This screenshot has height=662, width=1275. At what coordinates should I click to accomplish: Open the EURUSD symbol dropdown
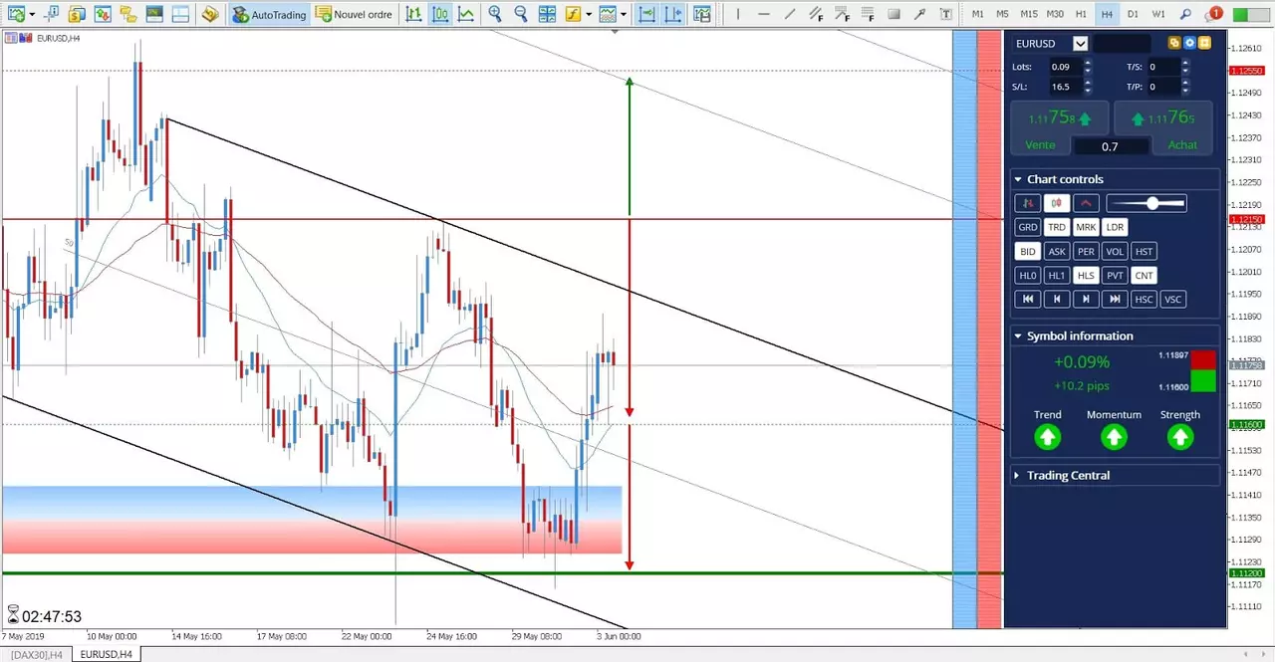(1080, 43)
